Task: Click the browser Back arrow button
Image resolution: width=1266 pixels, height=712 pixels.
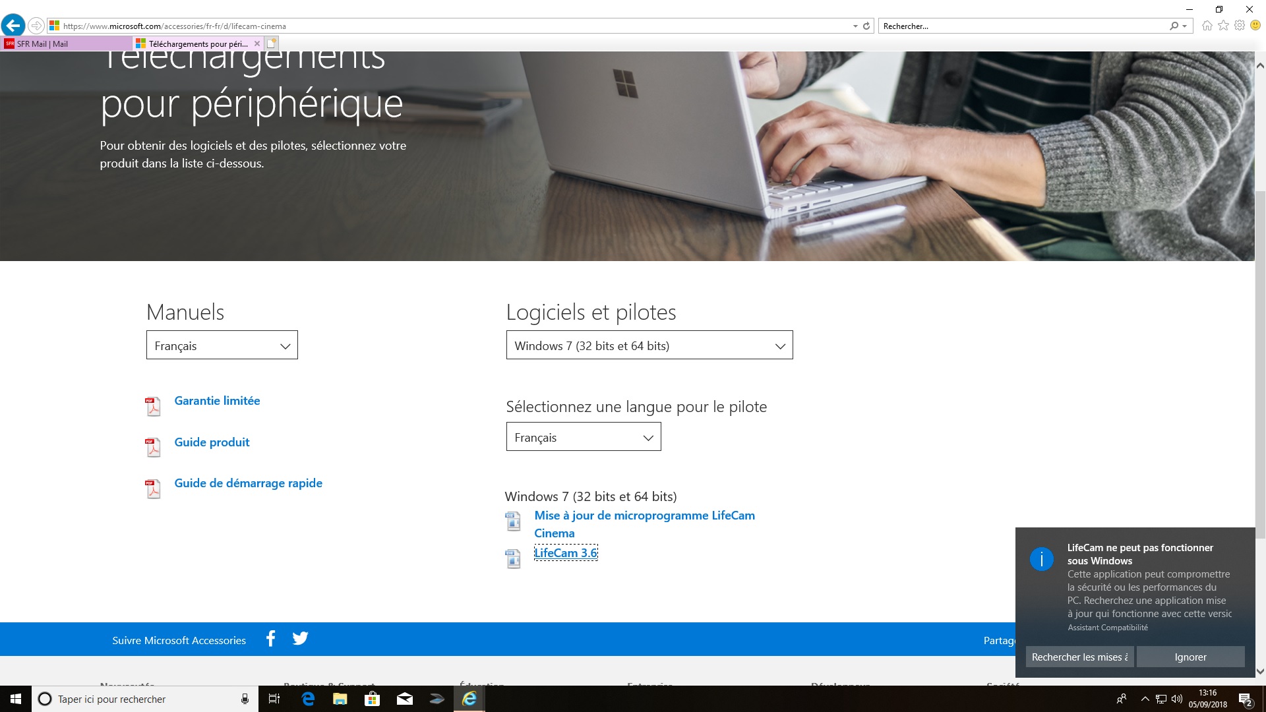Action: click(x=13, y=26)
